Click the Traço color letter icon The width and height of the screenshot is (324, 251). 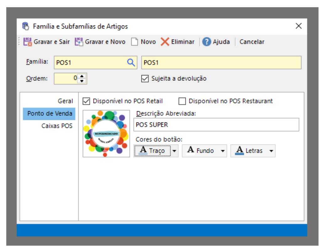(143, 150)
